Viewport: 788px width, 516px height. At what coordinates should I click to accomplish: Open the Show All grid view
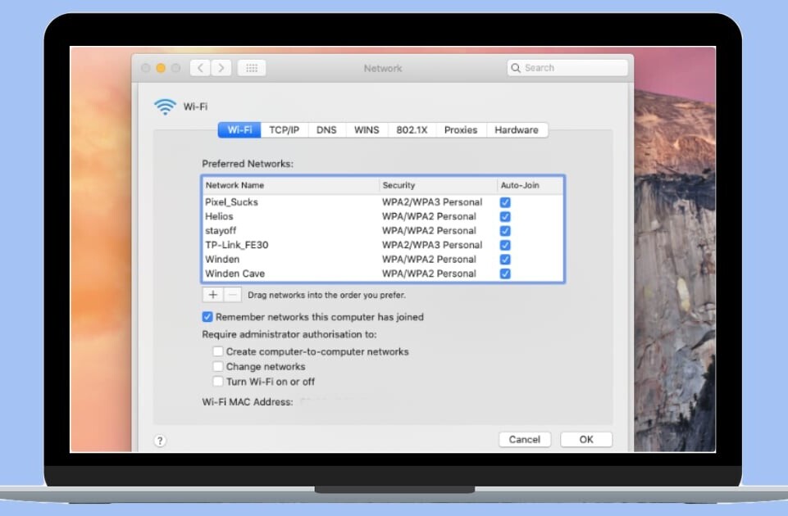tap(251, 68)
